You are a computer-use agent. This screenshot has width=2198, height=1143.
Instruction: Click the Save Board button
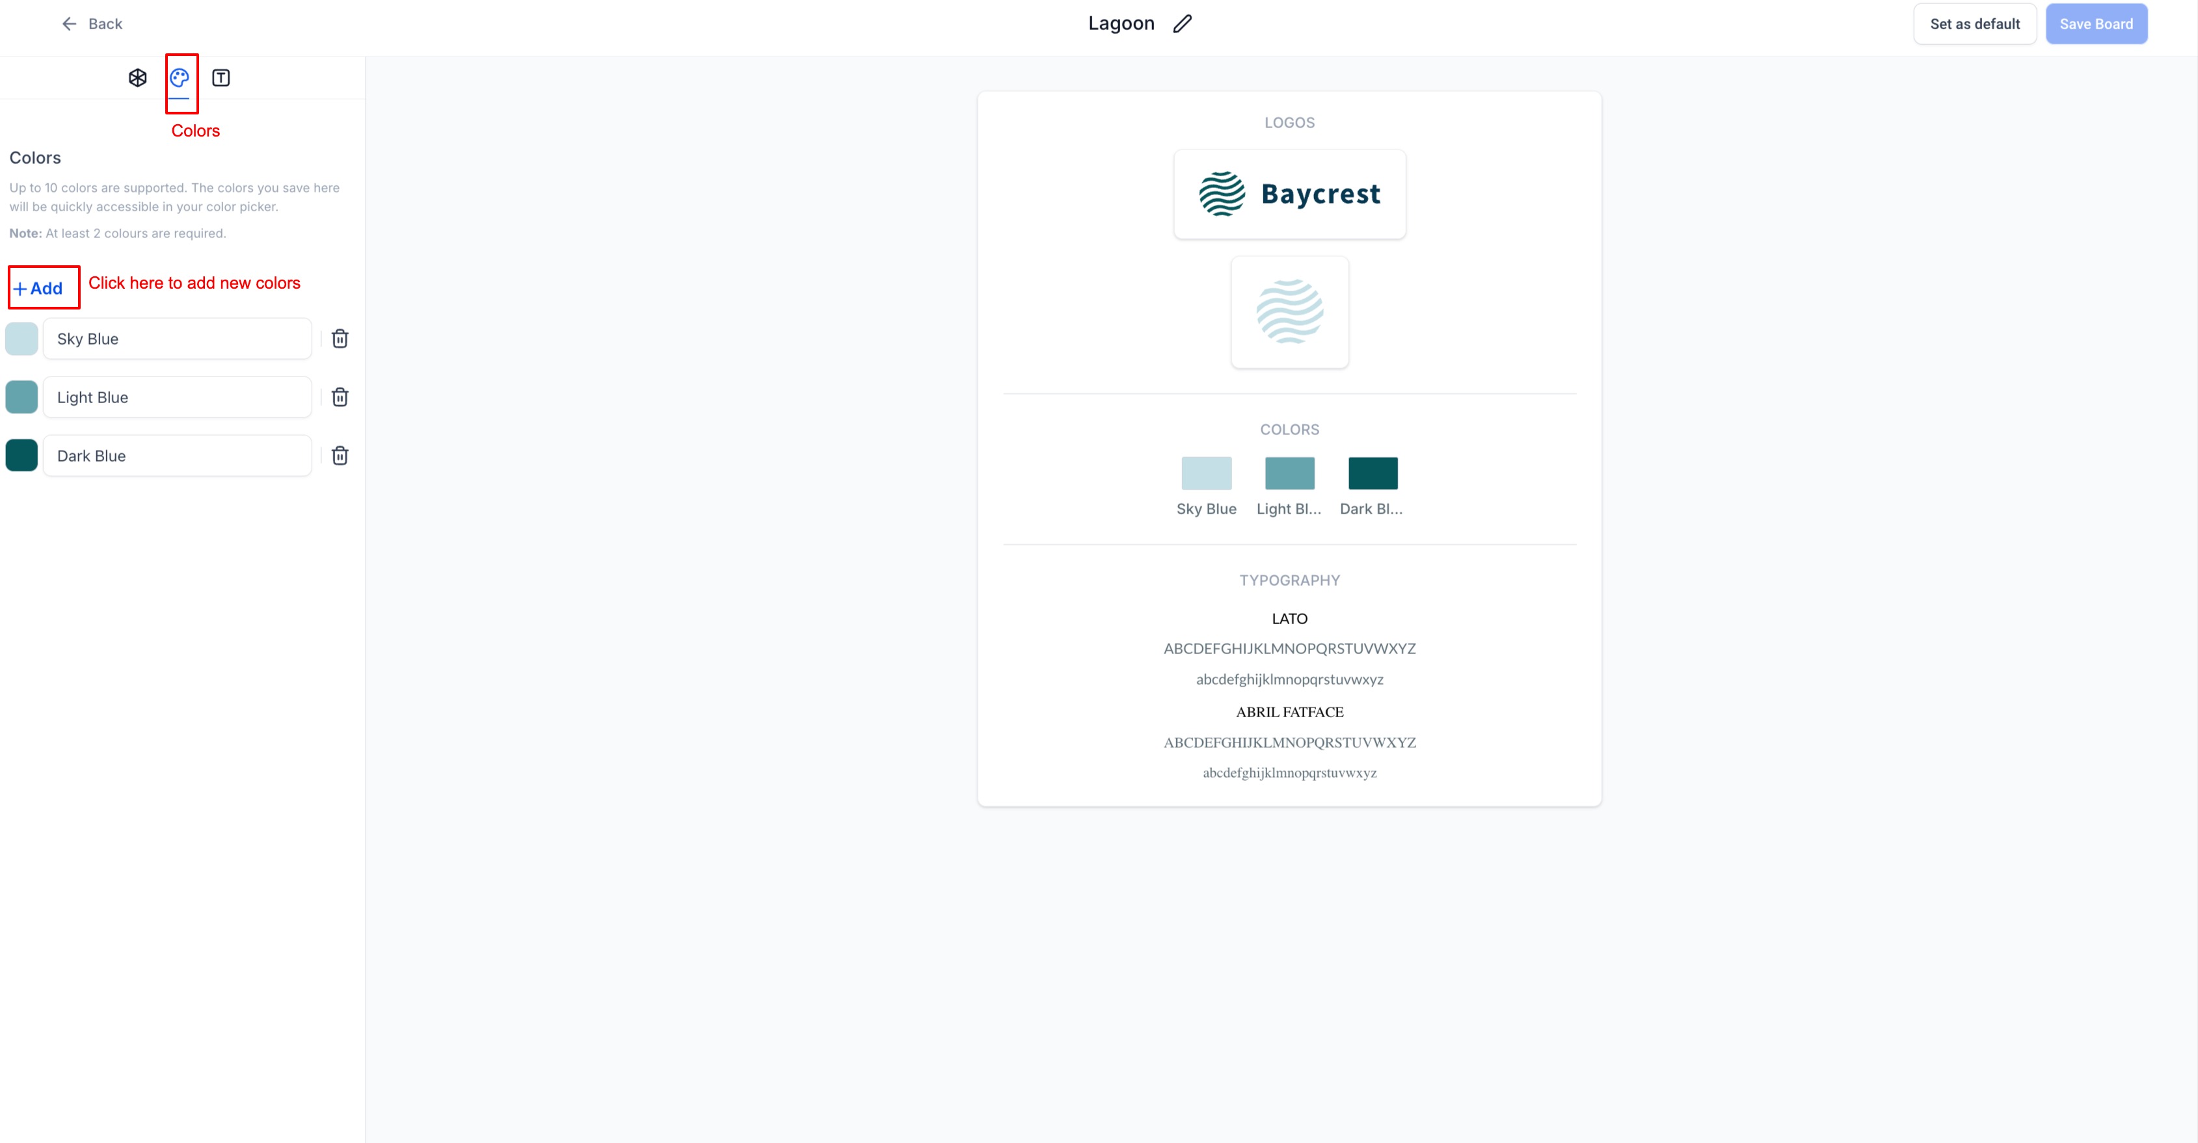(x=2096, y=24)
